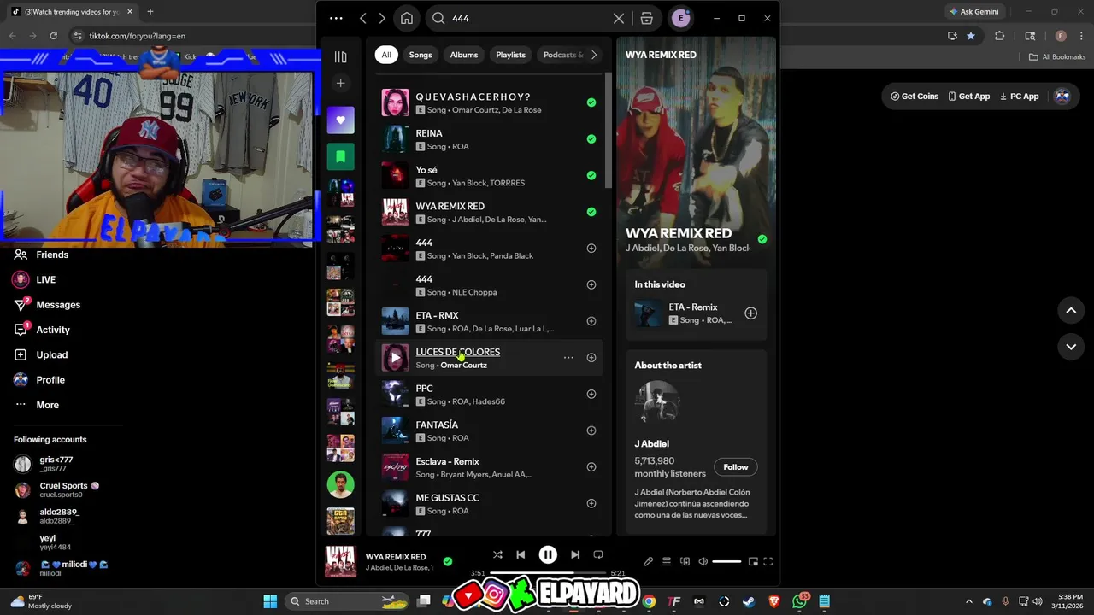Image resolution: width=1094 pixels, height=615 pixels.
Task: Add LUCES DE COLORES to library
Action: (x=591, y=358)
